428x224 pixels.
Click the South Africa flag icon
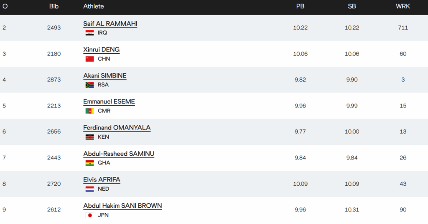pyautogui.click(x=89, y=85)
